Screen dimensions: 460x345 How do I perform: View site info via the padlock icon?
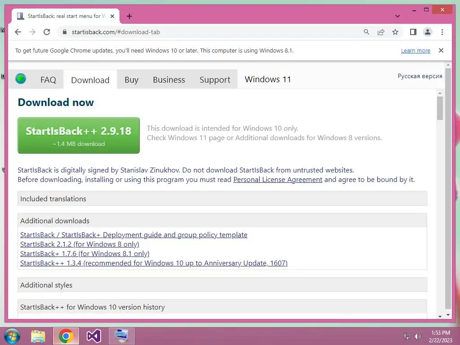pos(65,32)
